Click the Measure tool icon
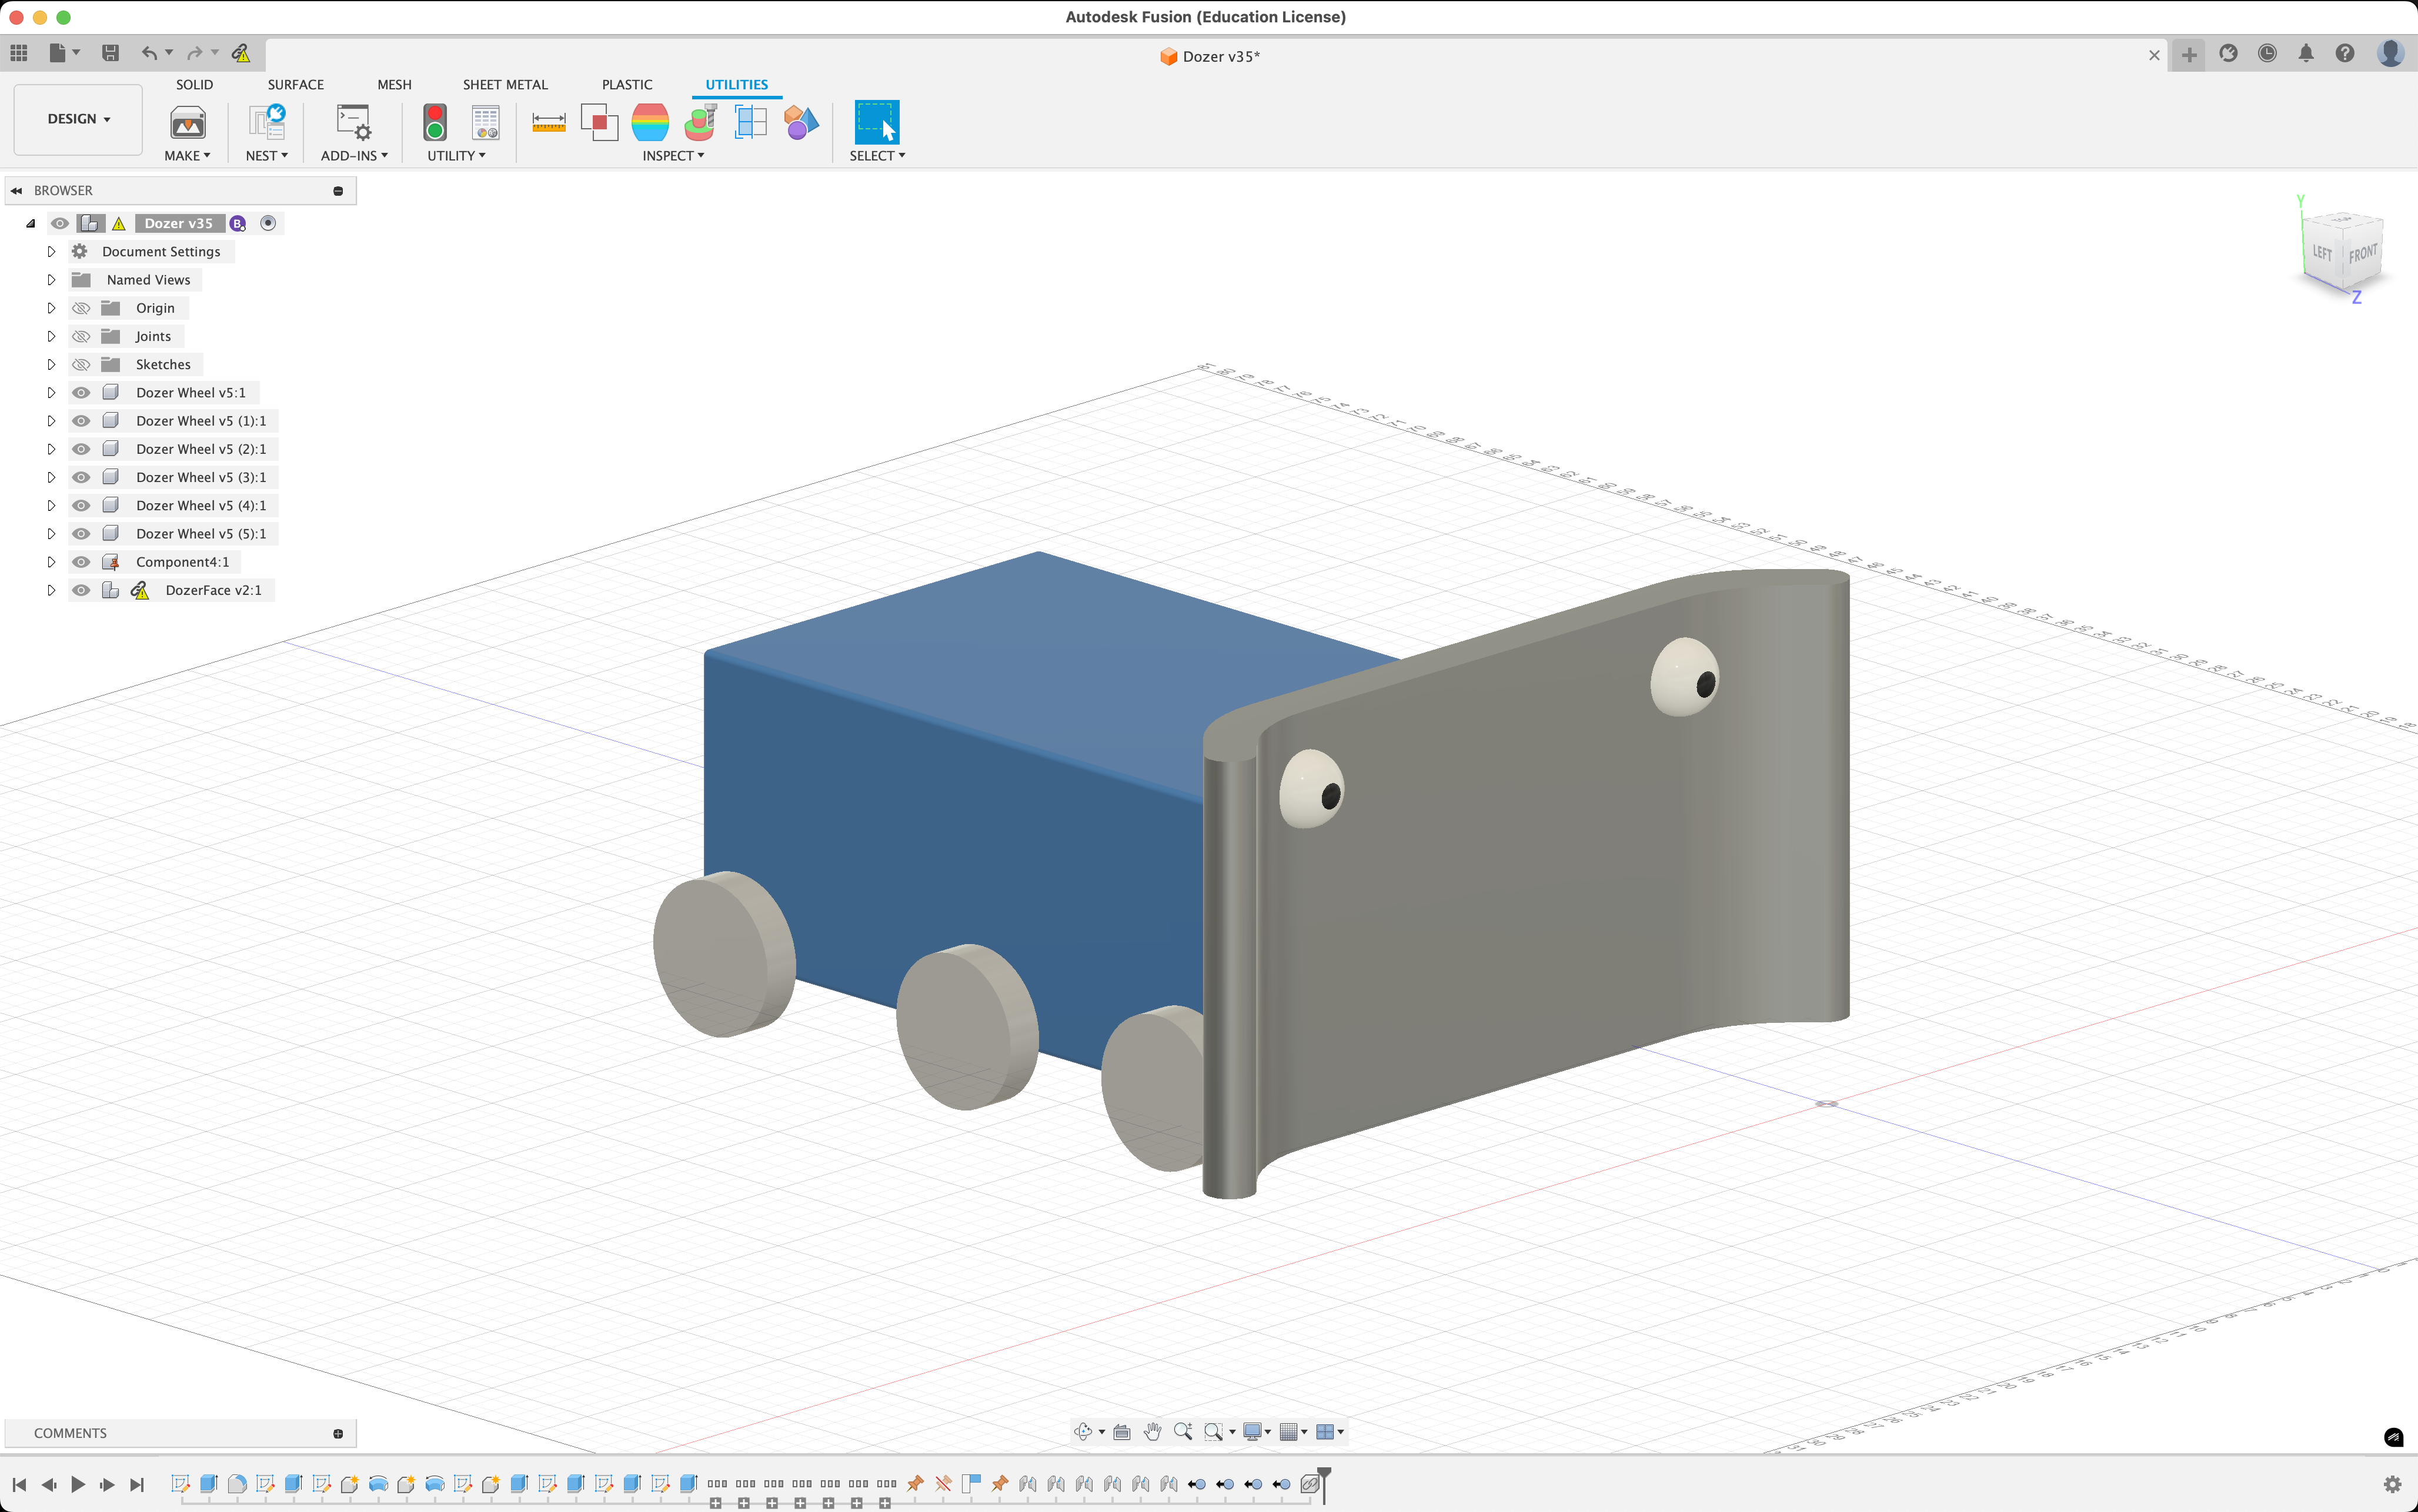 click(548, 122)
